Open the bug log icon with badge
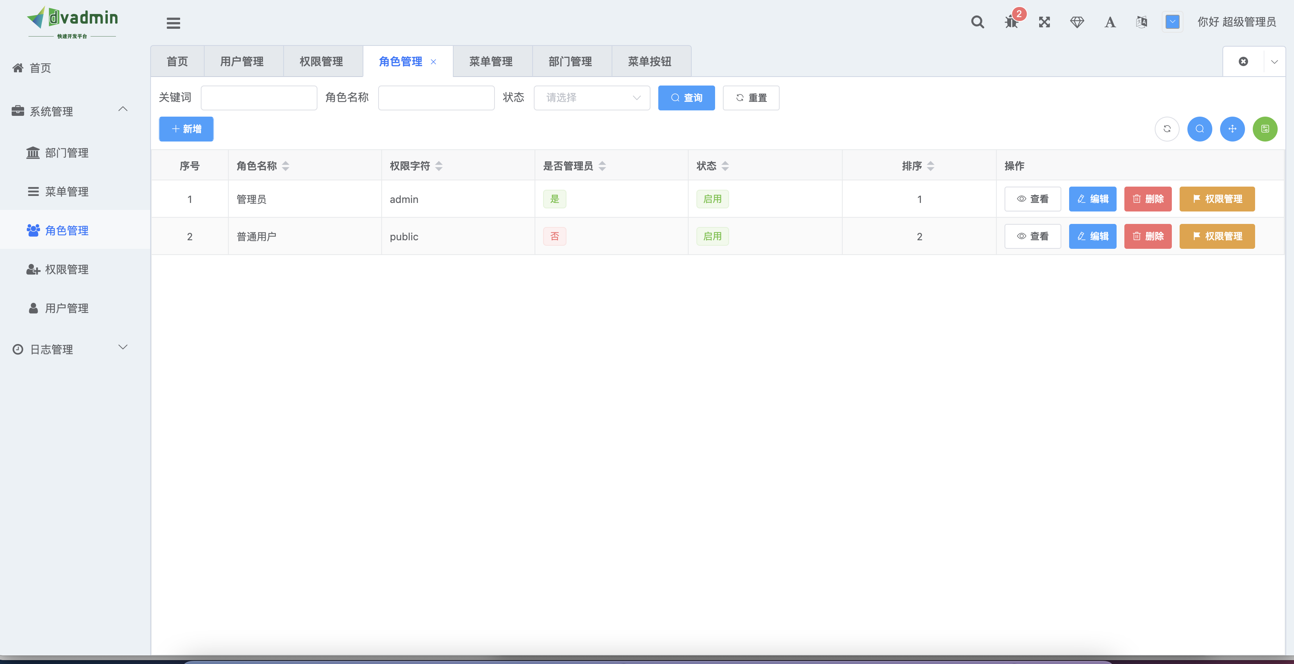 [1011, 22]
